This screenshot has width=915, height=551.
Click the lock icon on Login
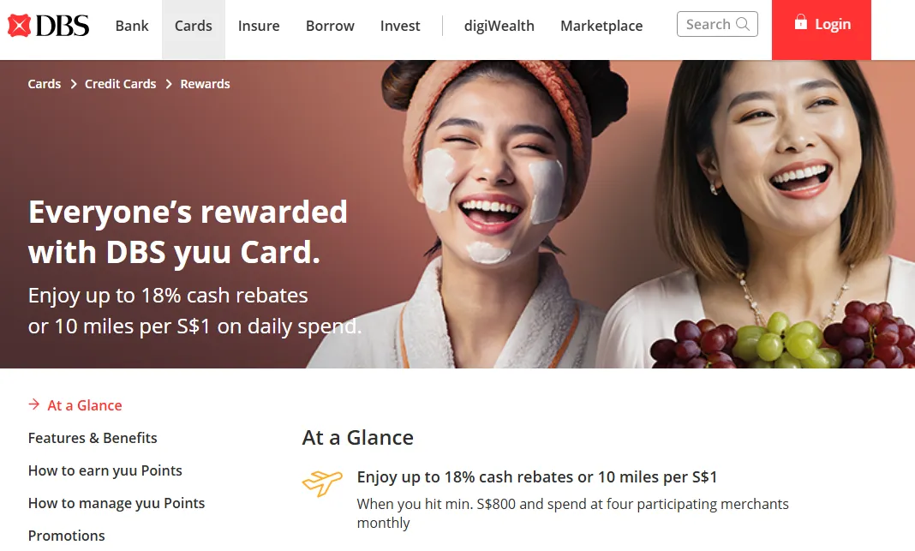coord(800,22)
